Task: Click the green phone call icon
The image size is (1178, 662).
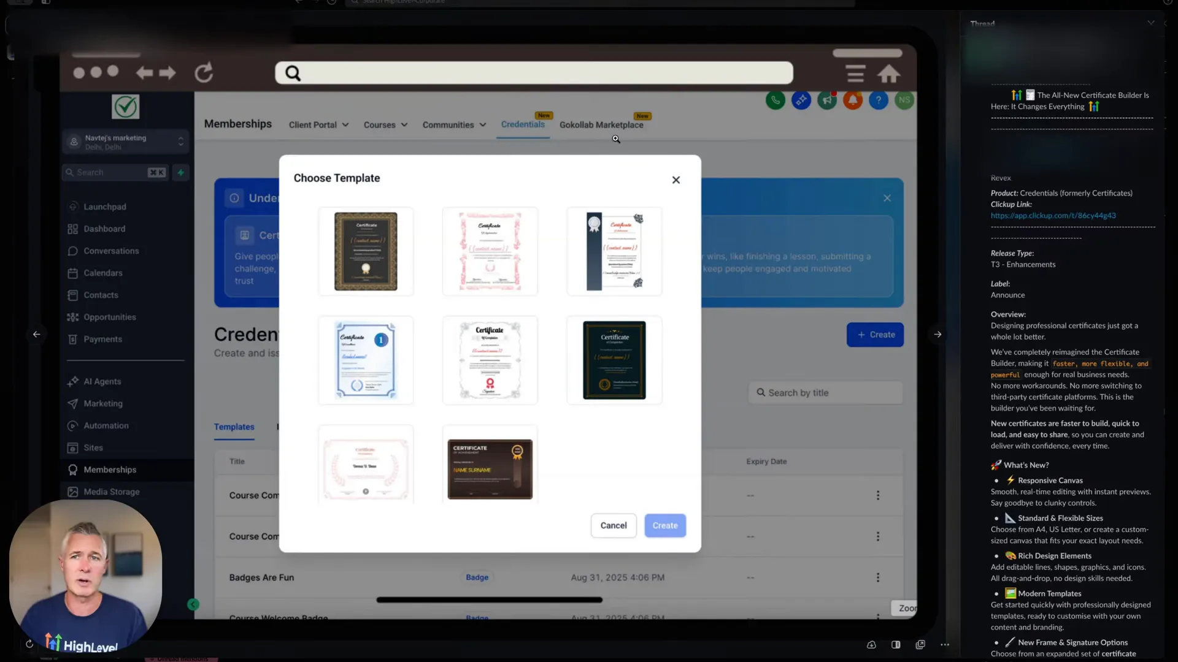Action: [776, 100]
